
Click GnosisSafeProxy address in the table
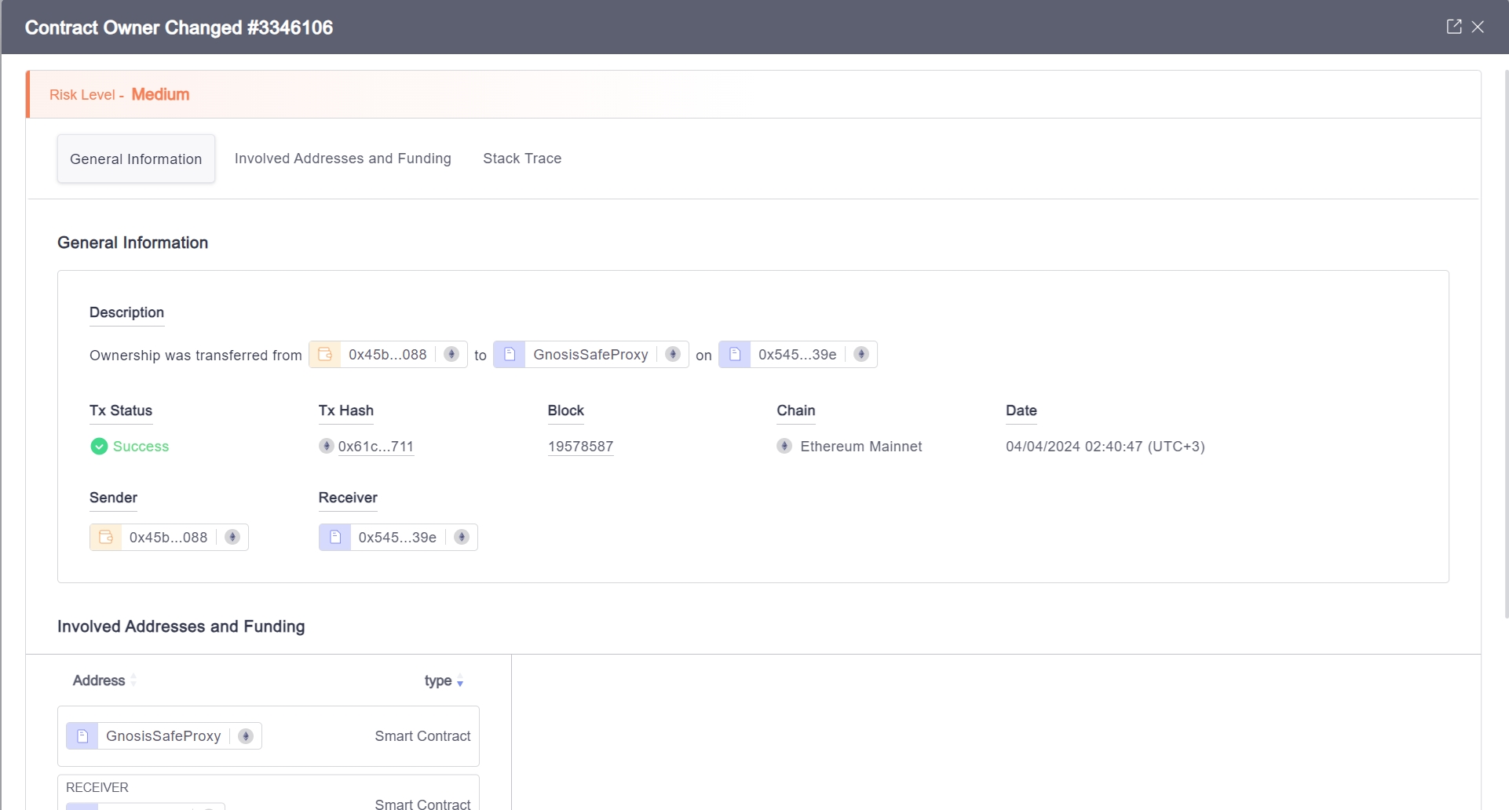[163, 736]
